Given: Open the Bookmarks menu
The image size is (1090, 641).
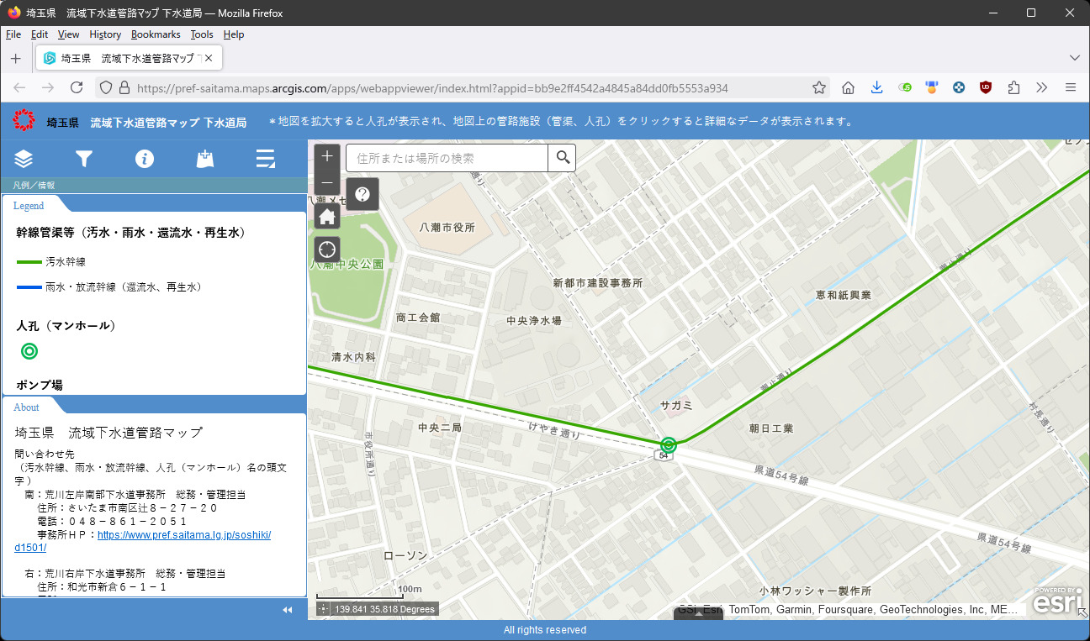Looking at the screenshot, I should click(x=156, y=34).
